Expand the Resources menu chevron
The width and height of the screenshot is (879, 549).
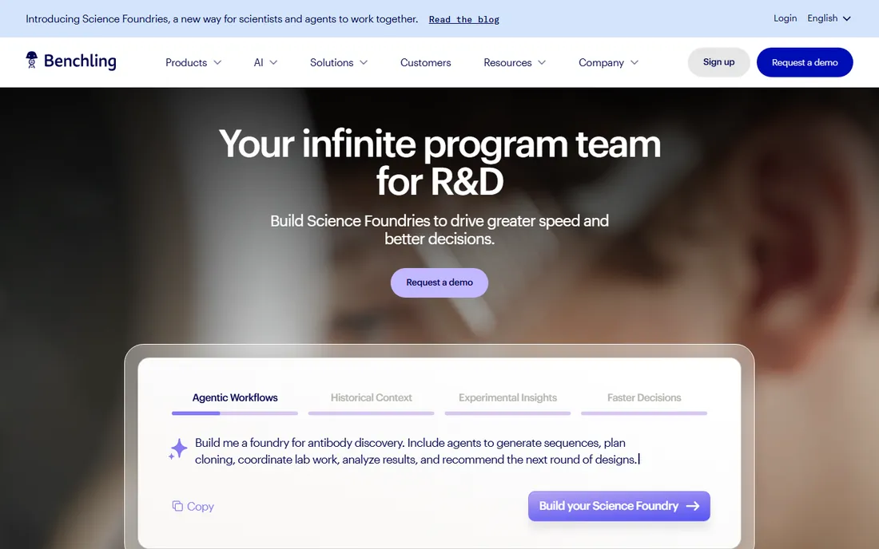pyautogui.click(x=542, y=63)
